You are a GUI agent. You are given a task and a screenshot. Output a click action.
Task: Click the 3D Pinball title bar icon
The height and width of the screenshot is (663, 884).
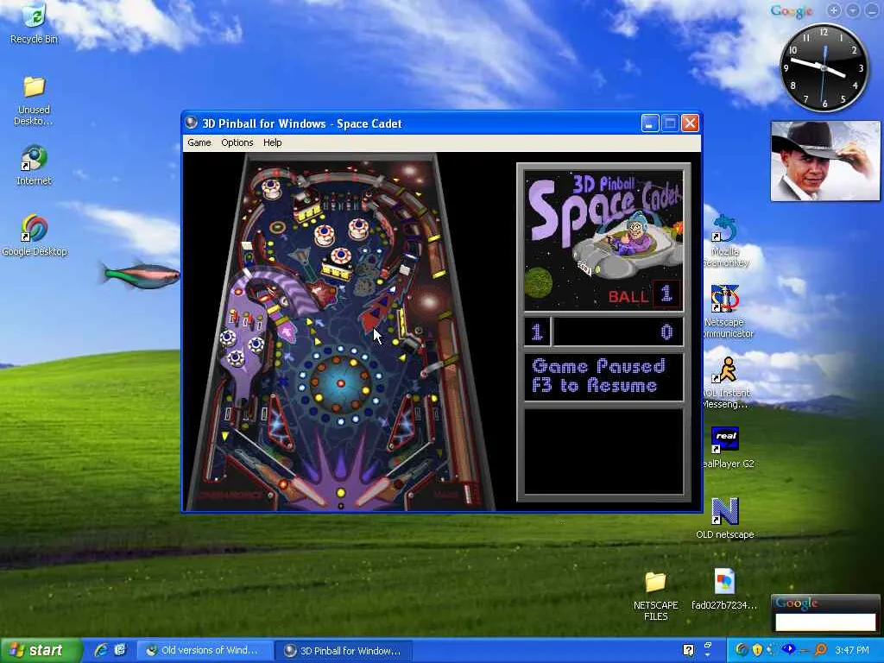point(192,123)
